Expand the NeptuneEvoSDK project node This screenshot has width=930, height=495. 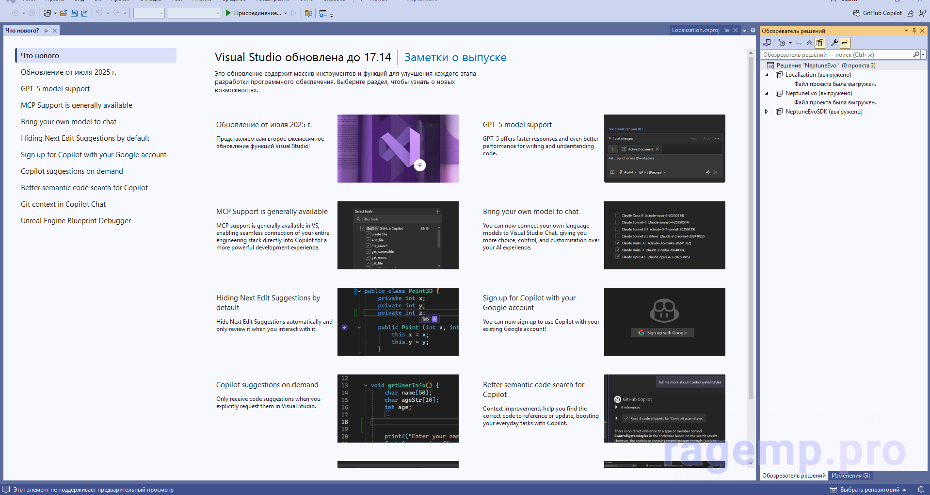coord(766,112)
